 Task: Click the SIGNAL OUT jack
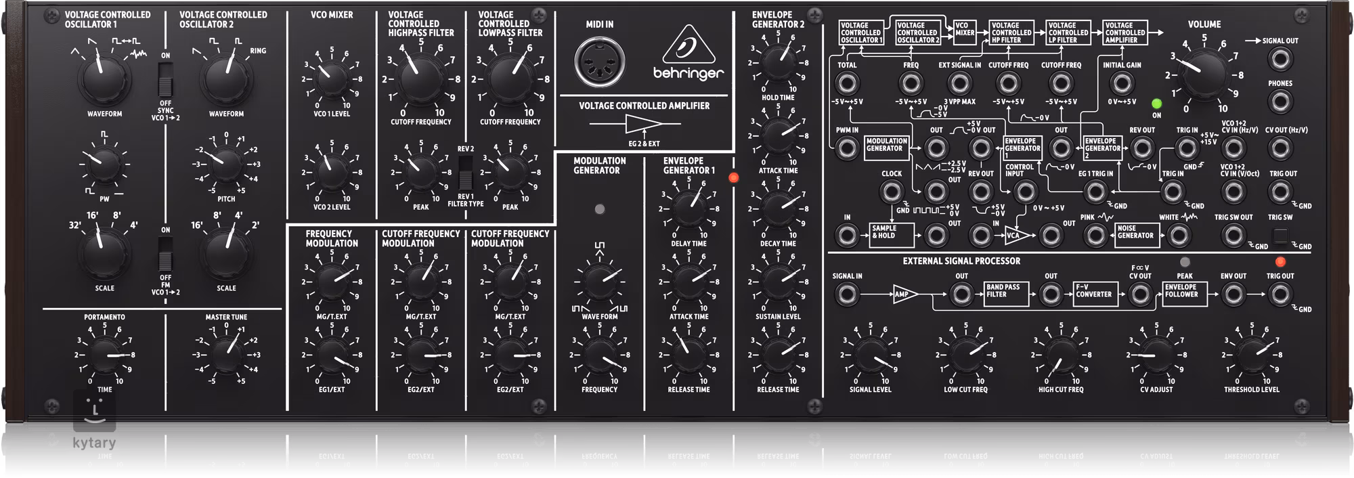pos(1279,60)
